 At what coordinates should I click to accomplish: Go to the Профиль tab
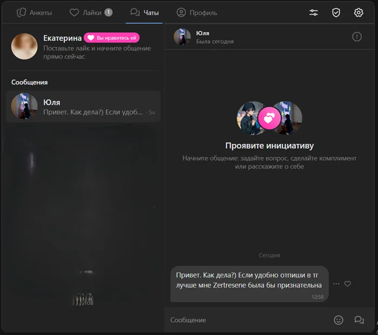pyautogui.click(x=197, y=12)
